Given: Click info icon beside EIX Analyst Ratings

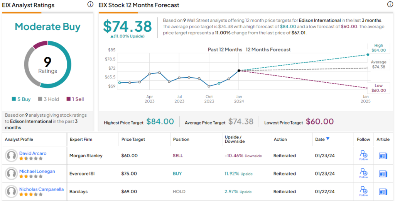Looking at the screenshot, I should click(90, 5).
